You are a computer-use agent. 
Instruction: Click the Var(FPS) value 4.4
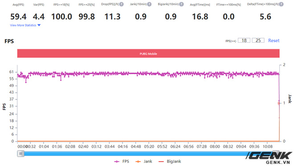[39, 16]
